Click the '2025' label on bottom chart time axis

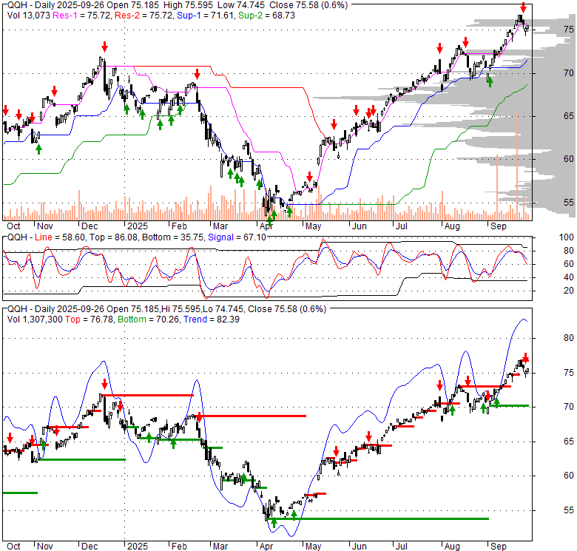pyautogui.click(x=138, y=547)
